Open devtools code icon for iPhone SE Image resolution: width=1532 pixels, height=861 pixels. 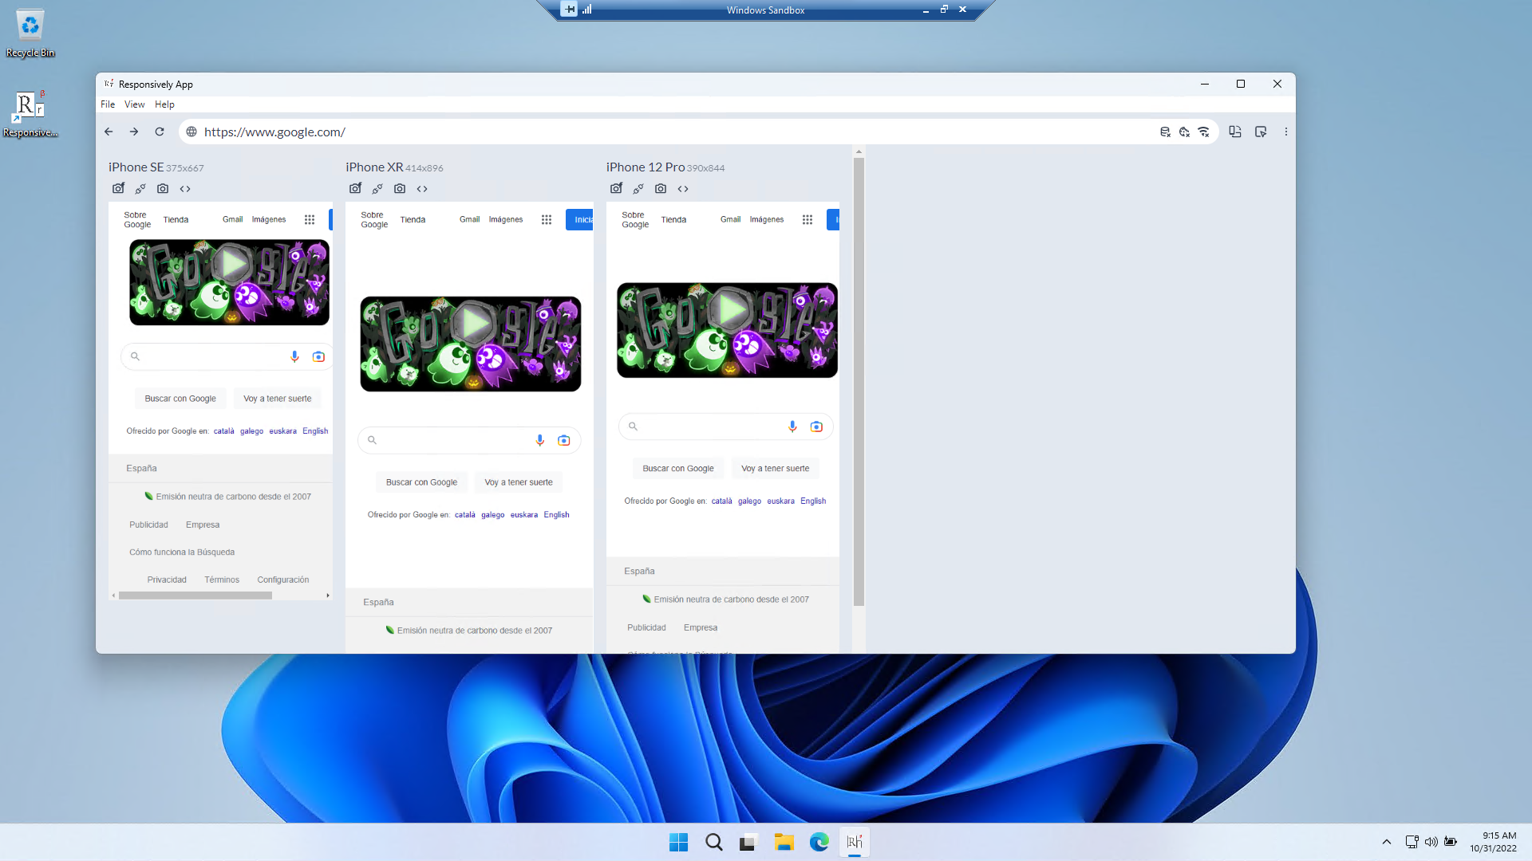point(185,189)
